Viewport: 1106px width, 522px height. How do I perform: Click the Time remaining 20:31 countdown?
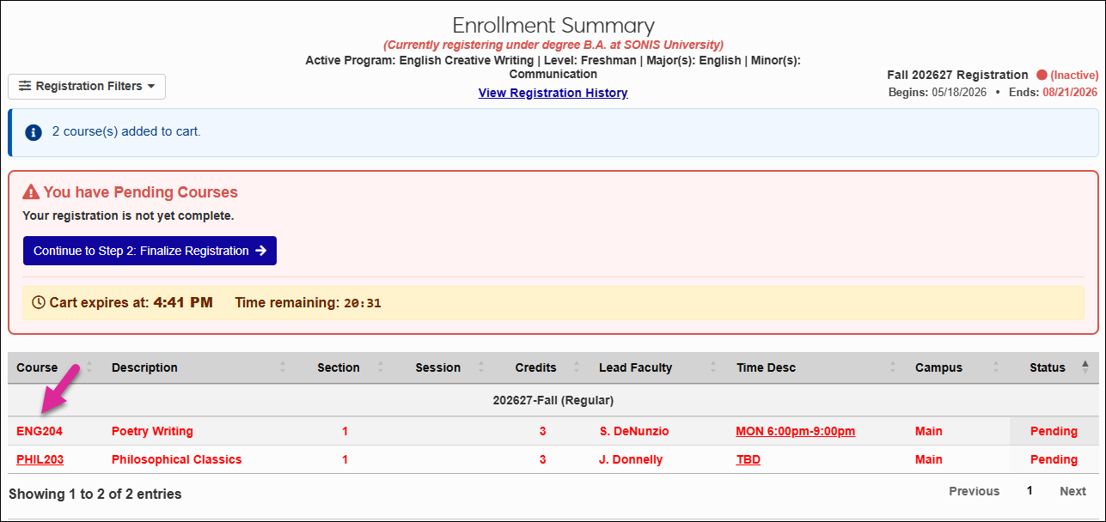pos(308,302)
